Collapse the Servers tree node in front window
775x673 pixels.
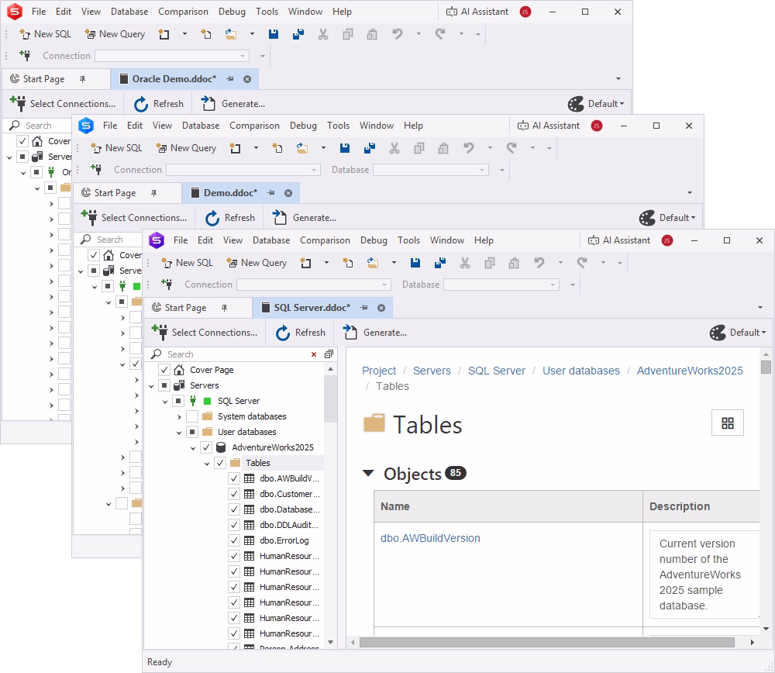(x=151, y=385)
